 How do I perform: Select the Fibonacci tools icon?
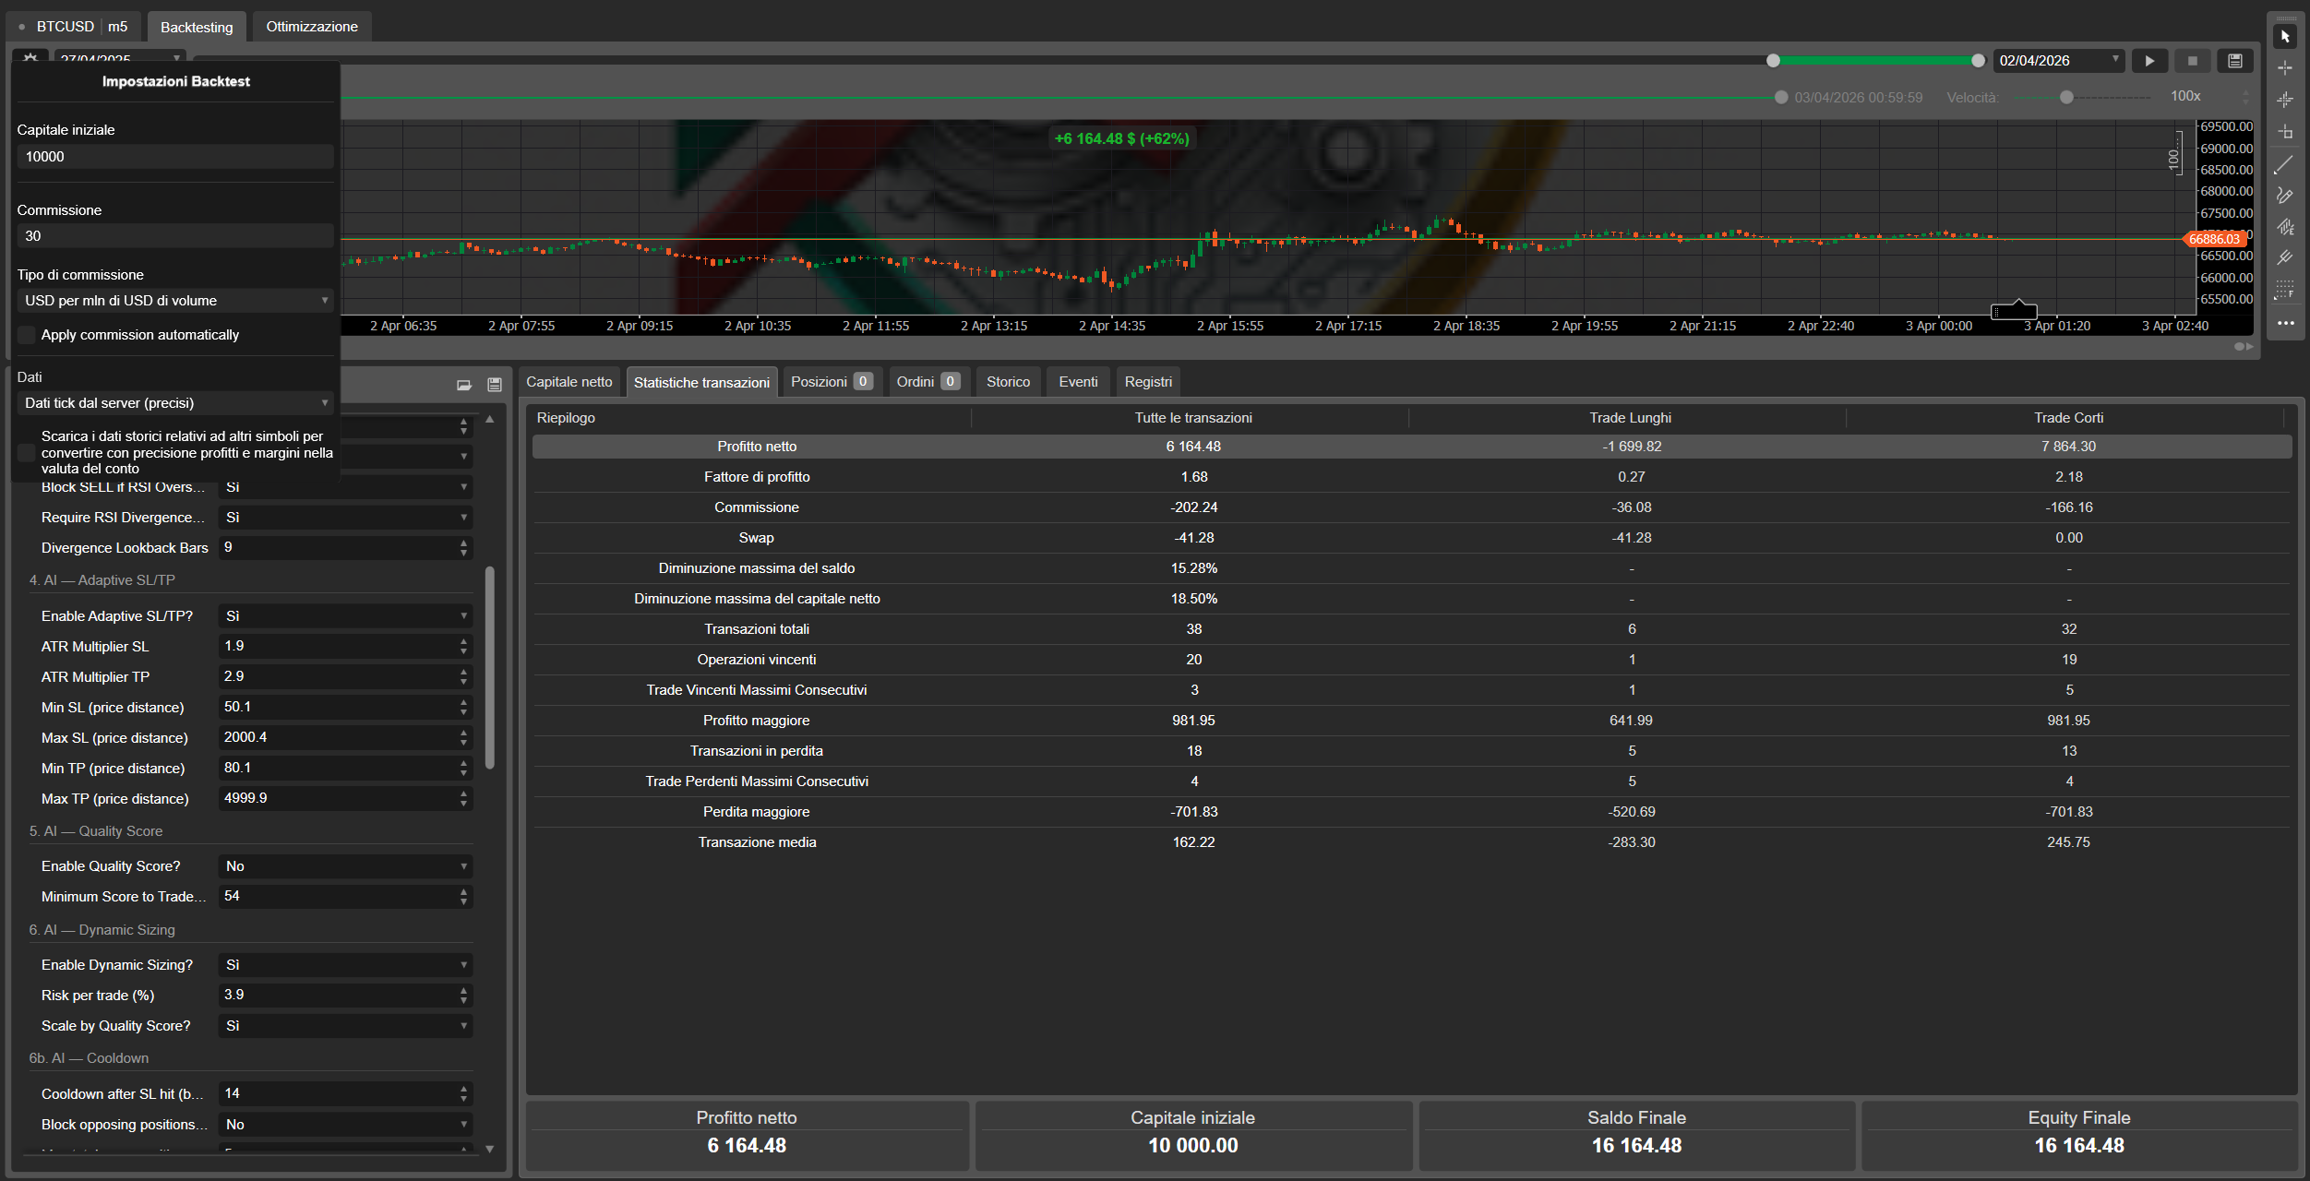(2285, 290)
